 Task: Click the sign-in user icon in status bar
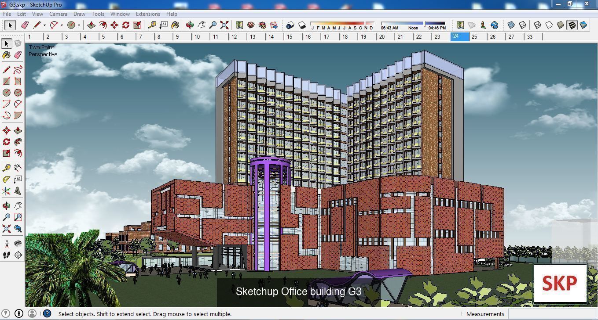click(x=32, y=313)
